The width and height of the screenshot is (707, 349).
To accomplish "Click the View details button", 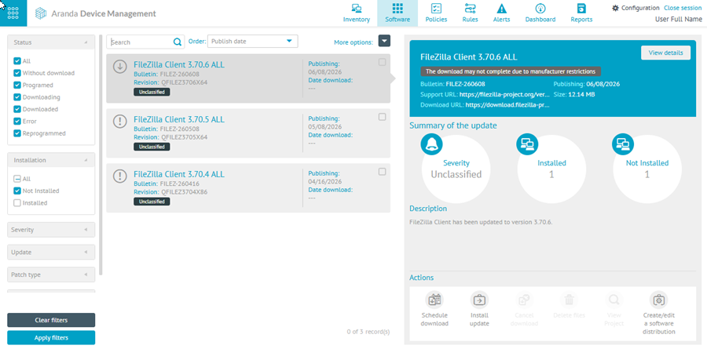I will click(x=665, y=53).
